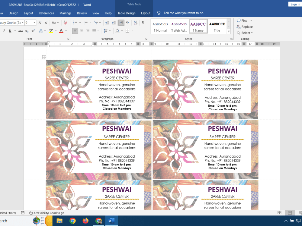Open font name dropdown

click(23, 23)
